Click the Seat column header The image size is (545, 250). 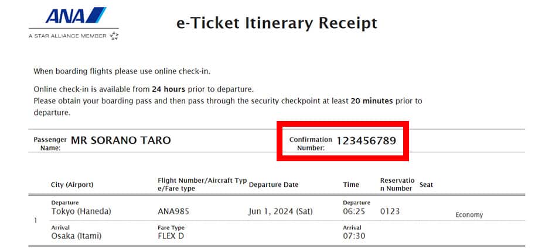[426, 185]
